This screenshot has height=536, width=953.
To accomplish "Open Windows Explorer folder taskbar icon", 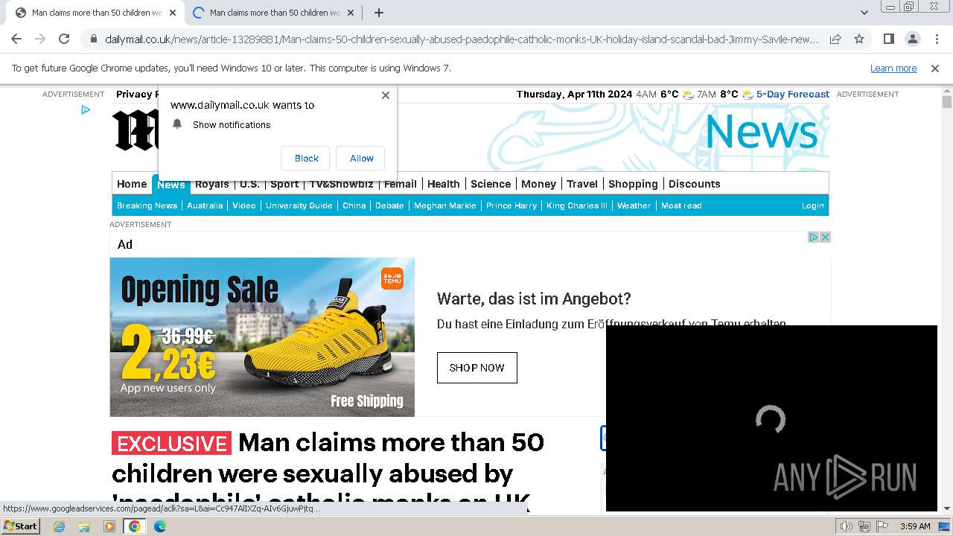I will (84, 526).
